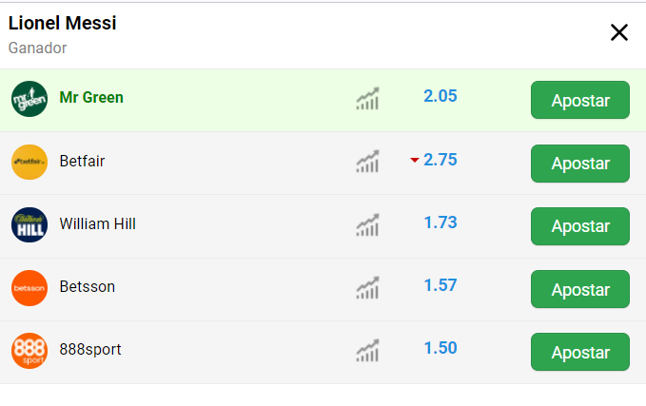This screenshot has height=406, width=646.
Task: Bet with Betsson via Apostar button
Action: pos(580,289)
